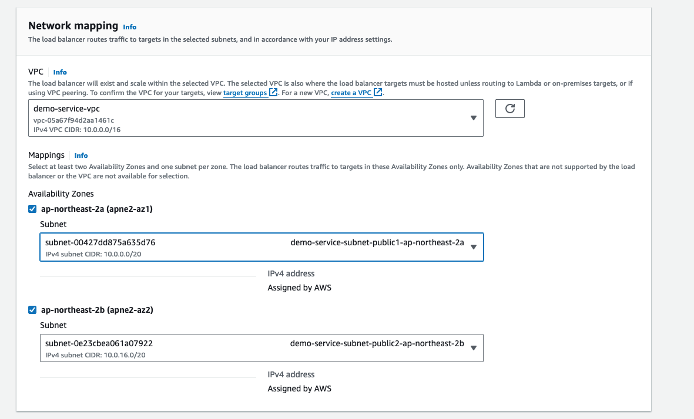
Task: Click demo-service-subnet-public1-ap-northeast-2a subnet name
Action: tap(377, 242)
